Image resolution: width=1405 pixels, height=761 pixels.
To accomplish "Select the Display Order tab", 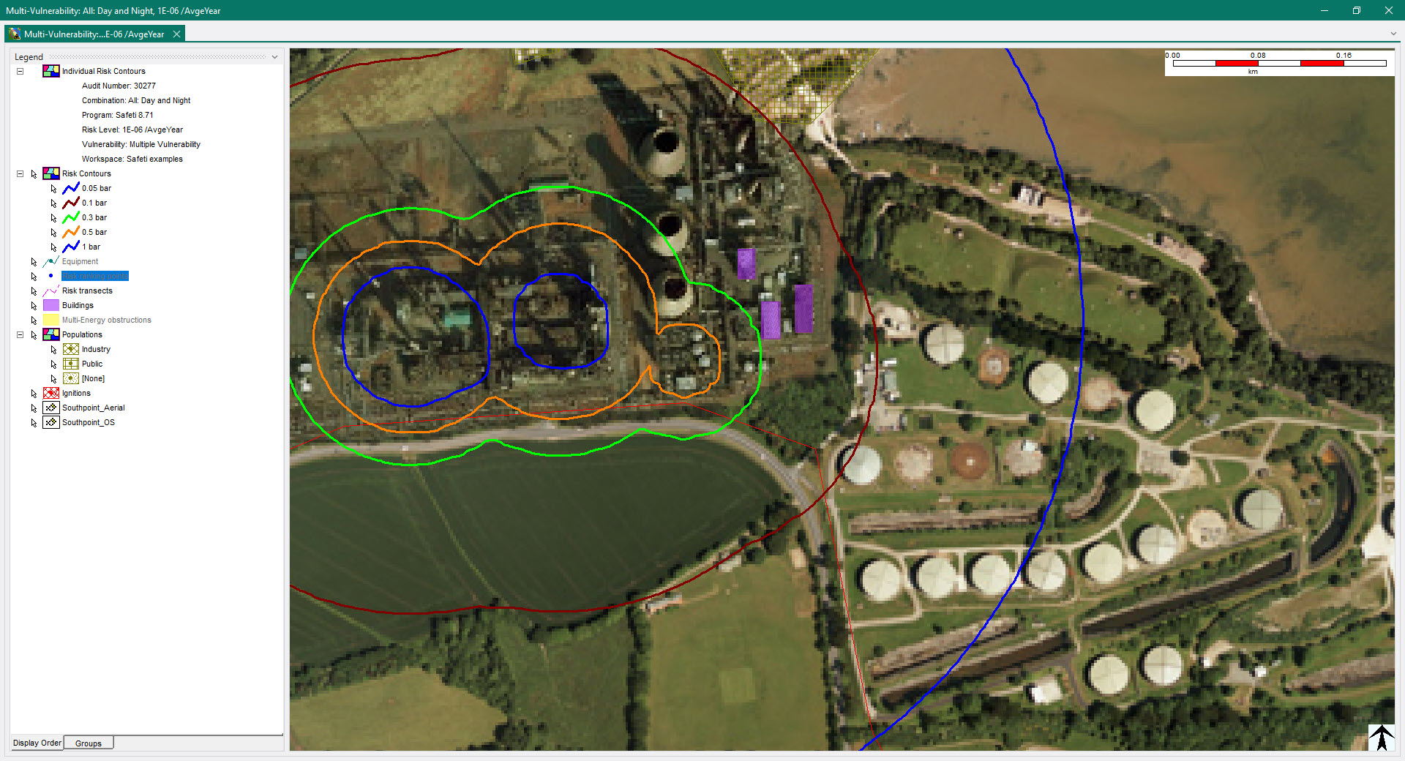I will coord(37,743).
